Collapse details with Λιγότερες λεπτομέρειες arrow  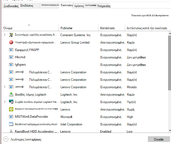[x=6, y=139]
